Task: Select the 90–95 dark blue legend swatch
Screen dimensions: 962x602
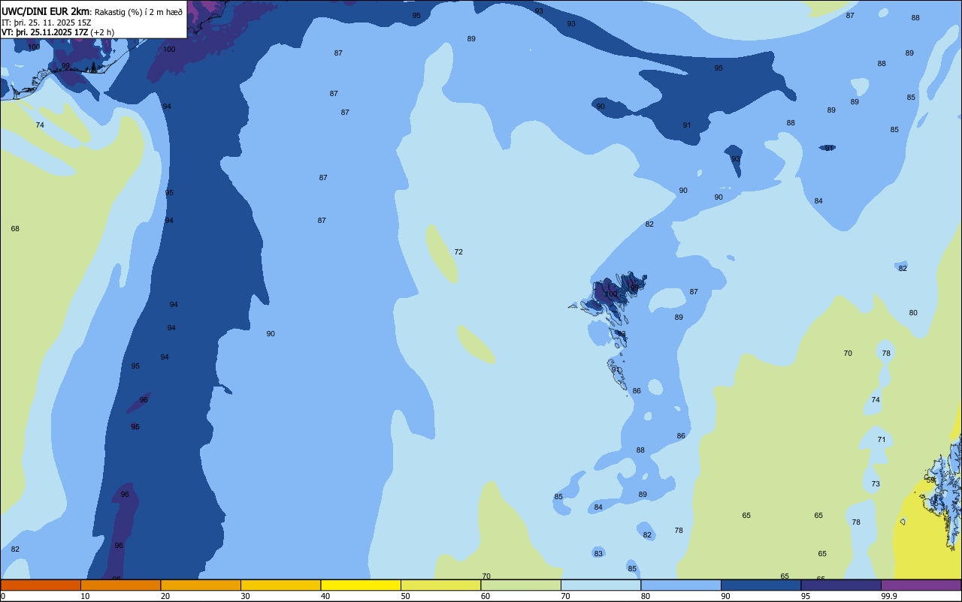Action: coord(761,585)
